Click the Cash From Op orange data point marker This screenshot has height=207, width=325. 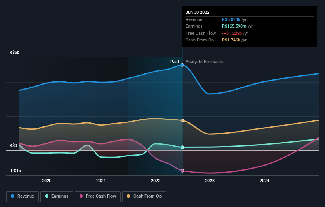[182, 120]
